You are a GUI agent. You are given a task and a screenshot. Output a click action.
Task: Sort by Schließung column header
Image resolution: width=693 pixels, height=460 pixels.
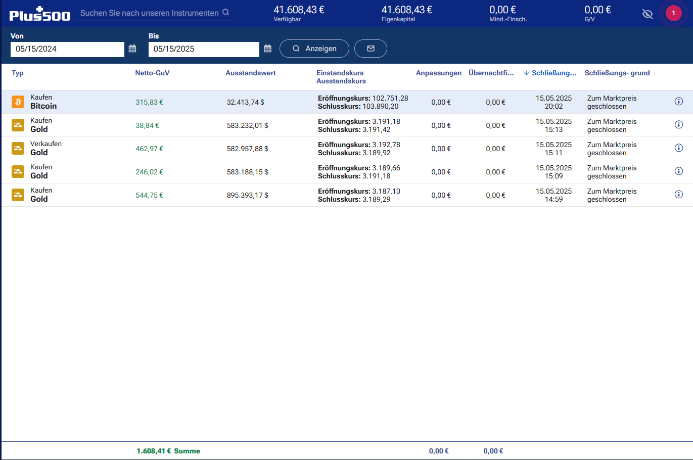coord(550,73)
